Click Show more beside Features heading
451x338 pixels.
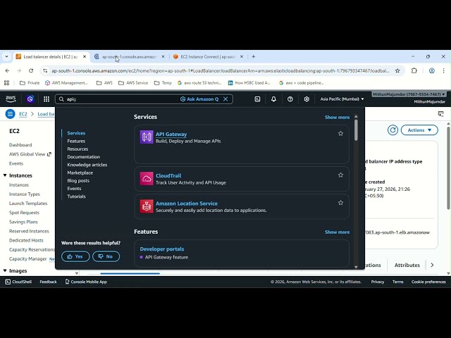[337, 232]
